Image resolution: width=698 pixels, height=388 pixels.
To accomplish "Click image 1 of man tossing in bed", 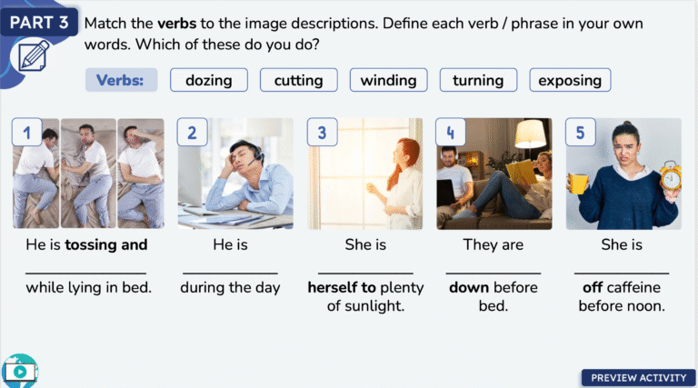I will tap(88, 174).
